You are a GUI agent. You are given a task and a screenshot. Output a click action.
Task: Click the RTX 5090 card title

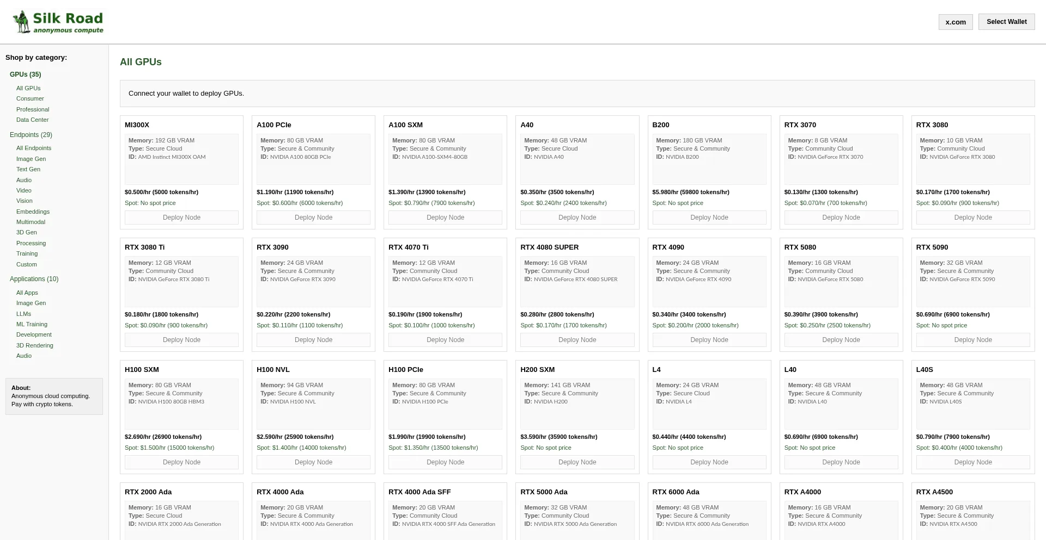click(x=932, y=247)
